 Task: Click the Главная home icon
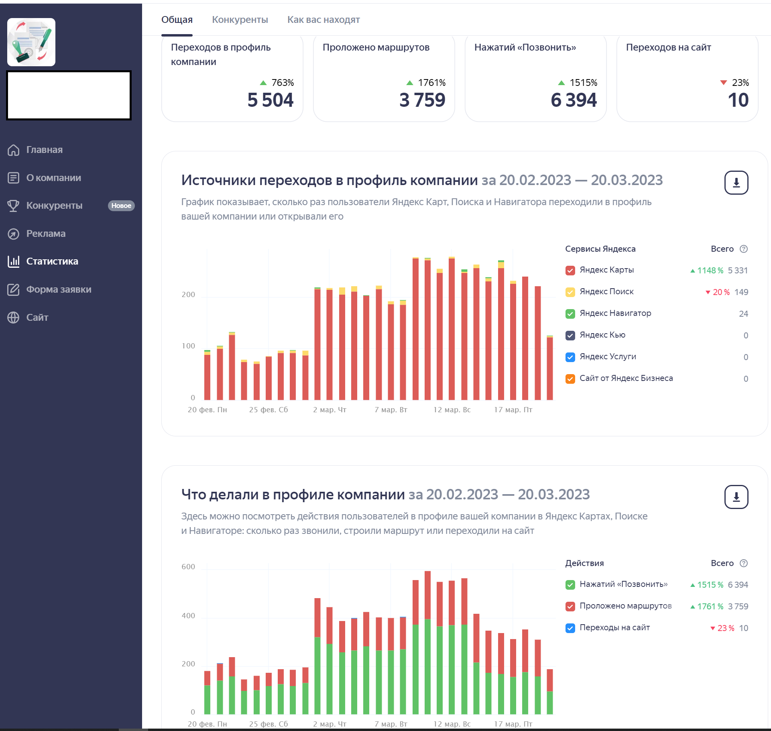[13, 150]
